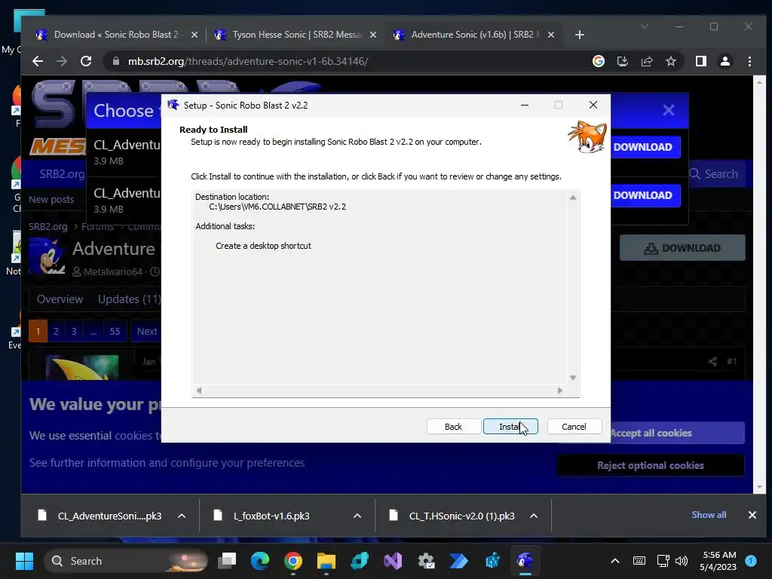Click Install in the setup wizard
The width and height of the screenshot is (772, 579).
click(x=510, y=427)
